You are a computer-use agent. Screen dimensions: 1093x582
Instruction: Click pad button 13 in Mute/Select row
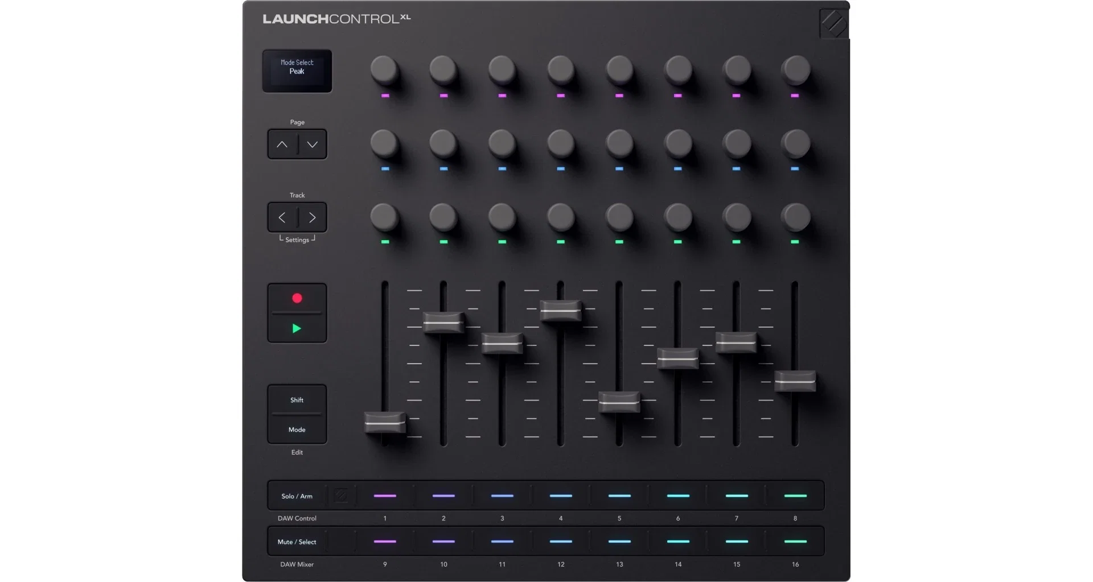coord(619,541)
